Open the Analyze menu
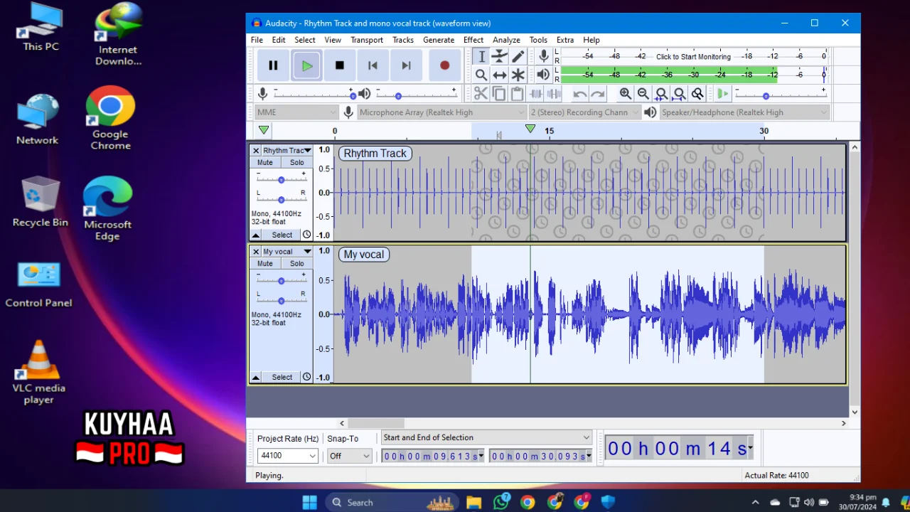 tap(506, 40)
